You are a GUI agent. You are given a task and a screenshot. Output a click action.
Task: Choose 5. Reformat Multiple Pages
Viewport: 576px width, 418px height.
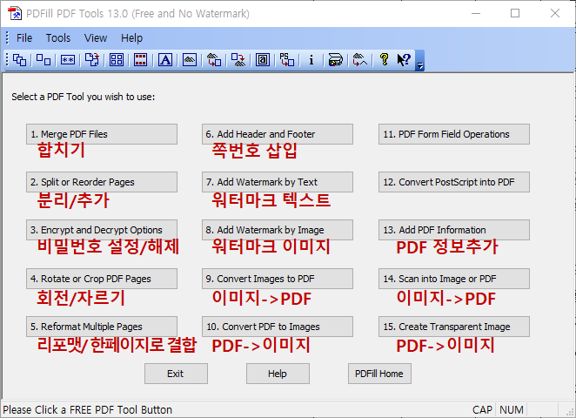coord(102,327)
